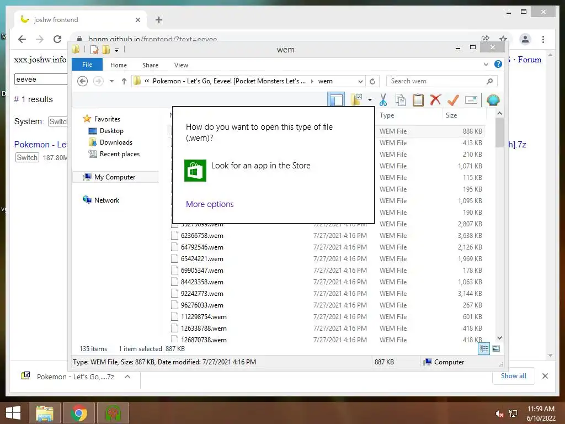
Task: Click the blue shell toolbar icon
Action: pyautogui.click(x=493, y=100)
